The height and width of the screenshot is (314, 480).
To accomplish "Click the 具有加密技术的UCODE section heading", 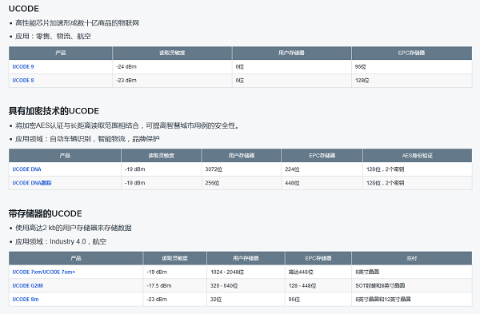I will pos(54,111).
